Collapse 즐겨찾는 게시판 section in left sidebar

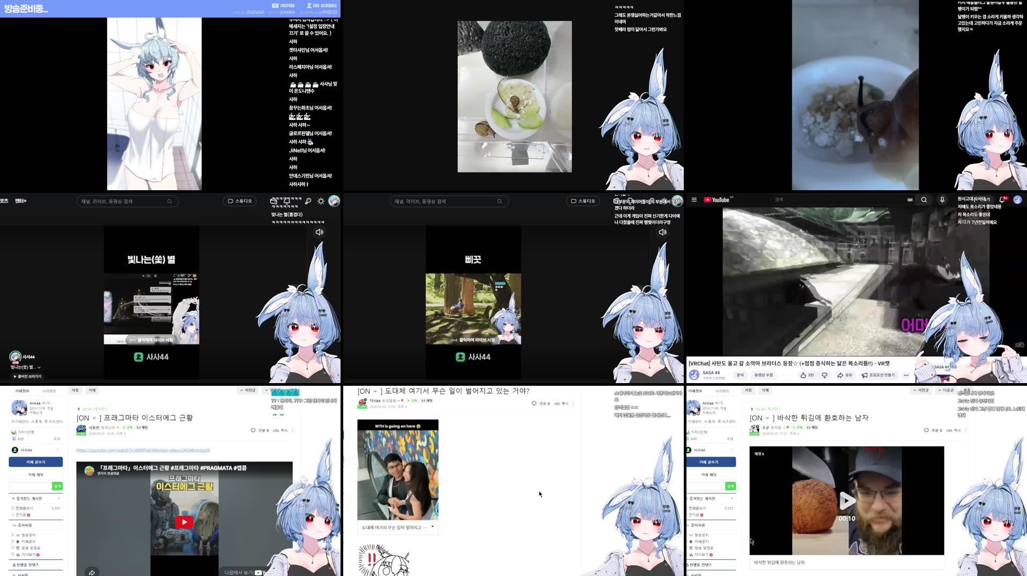pos(59,498)
